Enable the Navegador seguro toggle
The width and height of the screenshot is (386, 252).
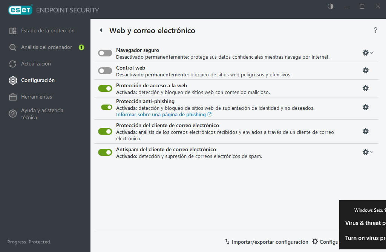pyautogui.click(x=105, y=53)
